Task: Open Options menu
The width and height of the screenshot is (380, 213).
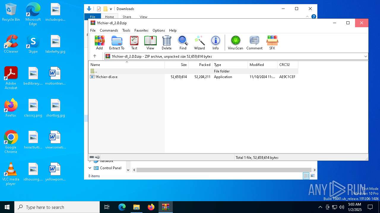Action: 159,30
